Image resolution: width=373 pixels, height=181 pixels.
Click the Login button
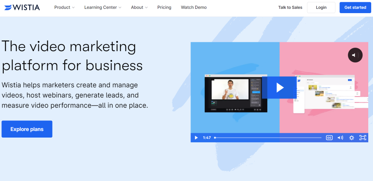[x=321, y=7]
